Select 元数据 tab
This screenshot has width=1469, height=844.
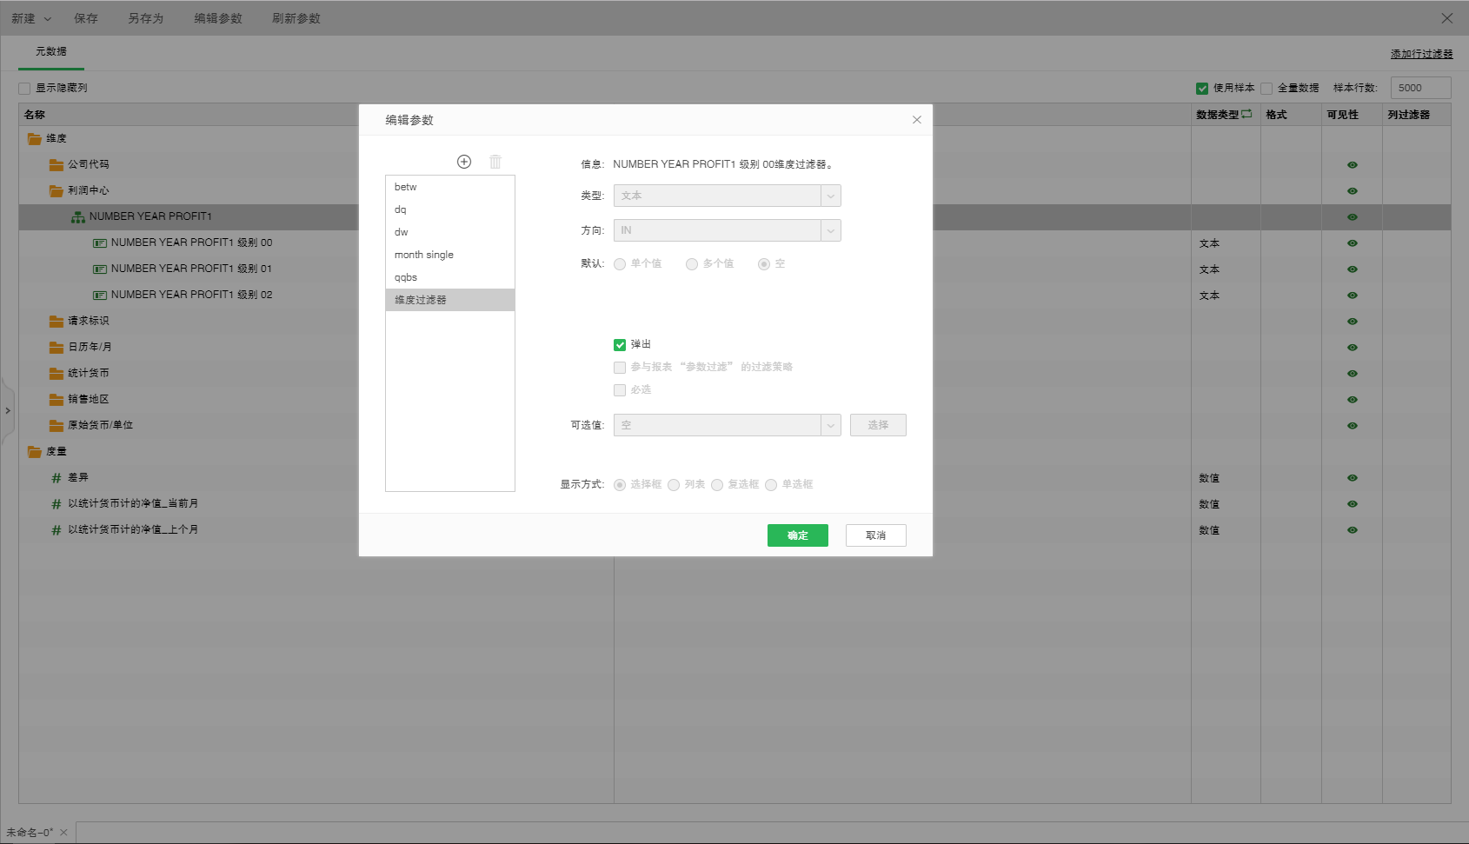pos(51,52)
